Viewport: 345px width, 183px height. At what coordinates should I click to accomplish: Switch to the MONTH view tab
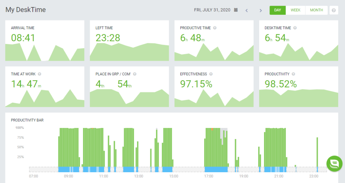[x=316, y=10]
